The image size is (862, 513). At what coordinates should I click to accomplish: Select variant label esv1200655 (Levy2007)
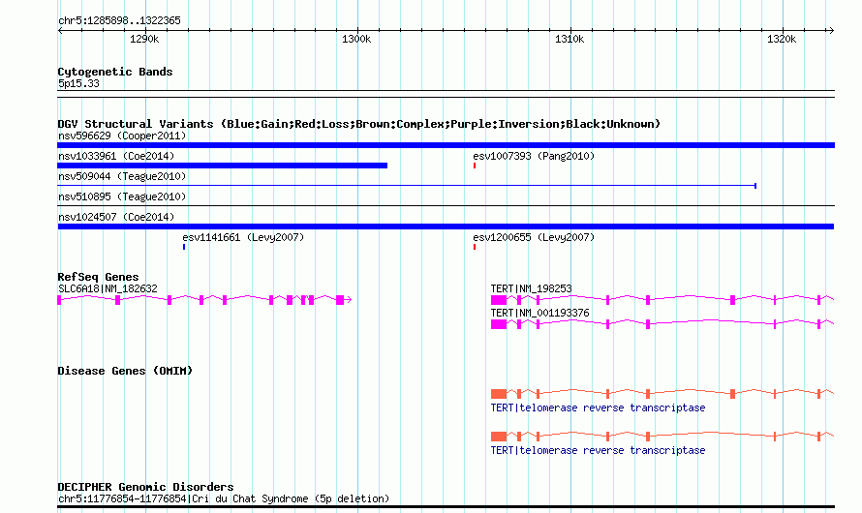click(x=534, y=237)
